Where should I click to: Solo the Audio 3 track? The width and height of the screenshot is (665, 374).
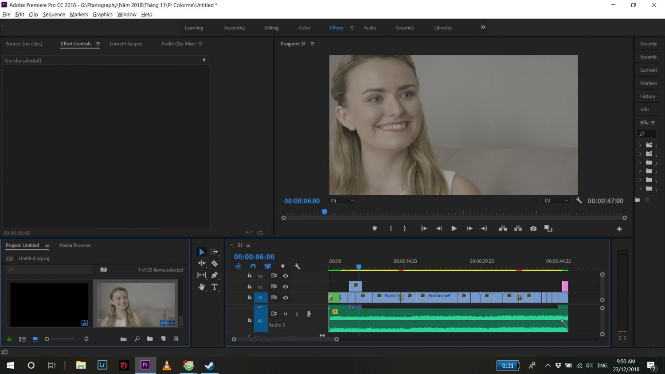point(297,314)
